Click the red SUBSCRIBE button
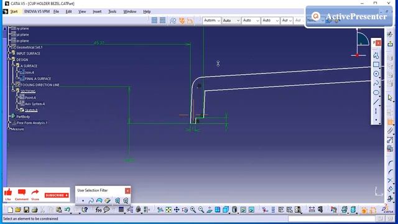398x224 pixels. [x=57, y=195]
